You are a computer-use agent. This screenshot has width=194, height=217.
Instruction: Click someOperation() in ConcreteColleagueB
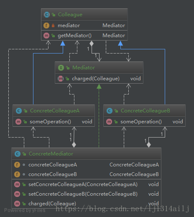(141, 122)
